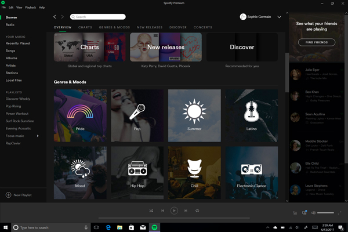The image size is (348, 232).
Task: Click the Search input field
Action: click(x=98, y=17)
